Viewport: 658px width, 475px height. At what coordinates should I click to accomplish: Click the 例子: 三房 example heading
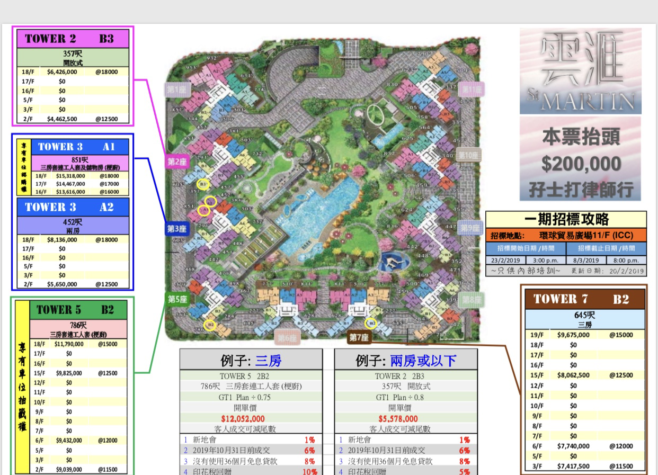(251, 361)
